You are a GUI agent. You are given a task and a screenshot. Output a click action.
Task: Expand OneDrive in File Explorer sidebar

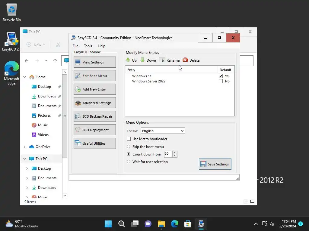pos(25,147)
